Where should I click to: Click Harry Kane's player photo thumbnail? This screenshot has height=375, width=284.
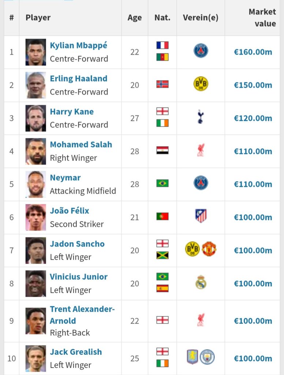click(36, 118)
